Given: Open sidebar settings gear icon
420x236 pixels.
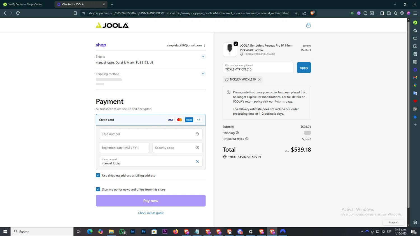Looking at the screenshot, I should tap(415, 223).
